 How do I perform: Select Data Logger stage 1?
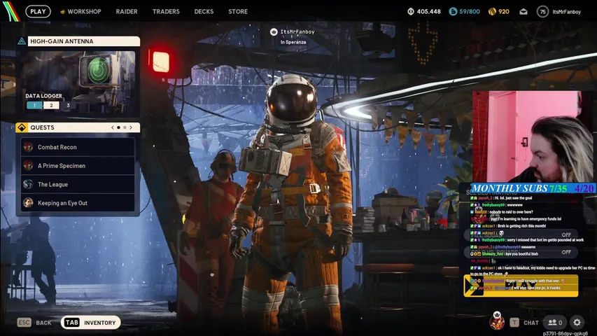click(x=34, y=105)
